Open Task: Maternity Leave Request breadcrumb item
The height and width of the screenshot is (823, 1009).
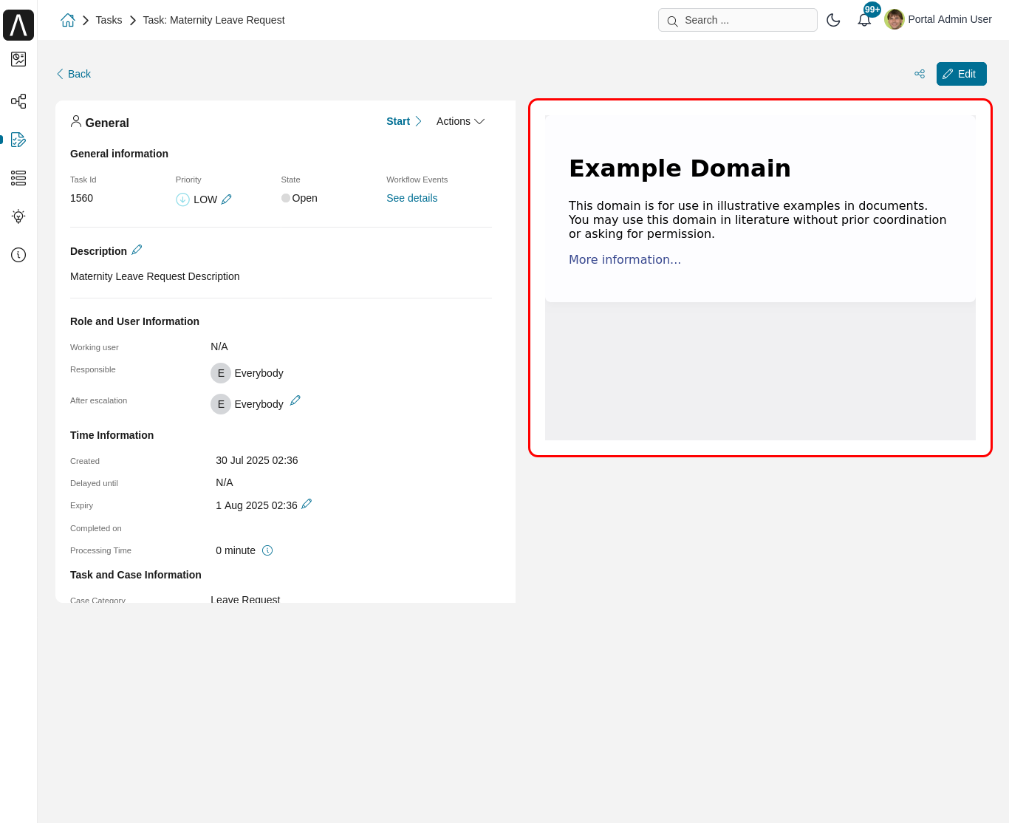[213, 20]
